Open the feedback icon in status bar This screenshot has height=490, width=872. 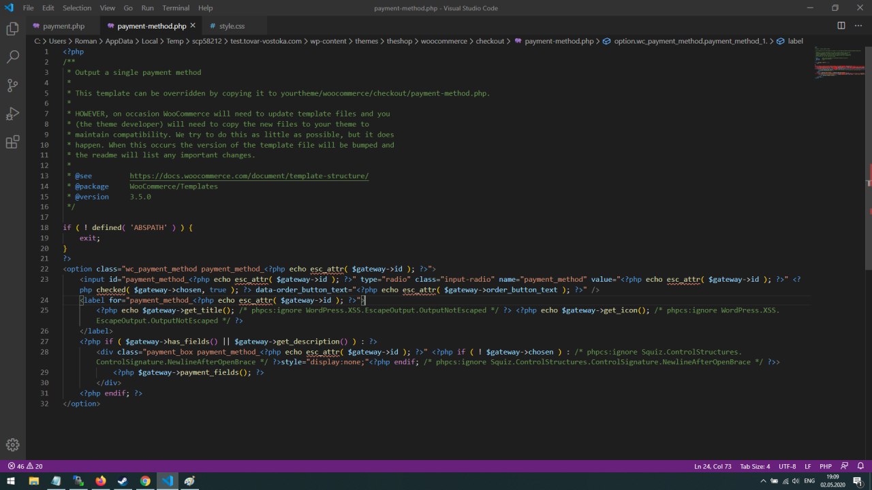click(x=845, y=466)
